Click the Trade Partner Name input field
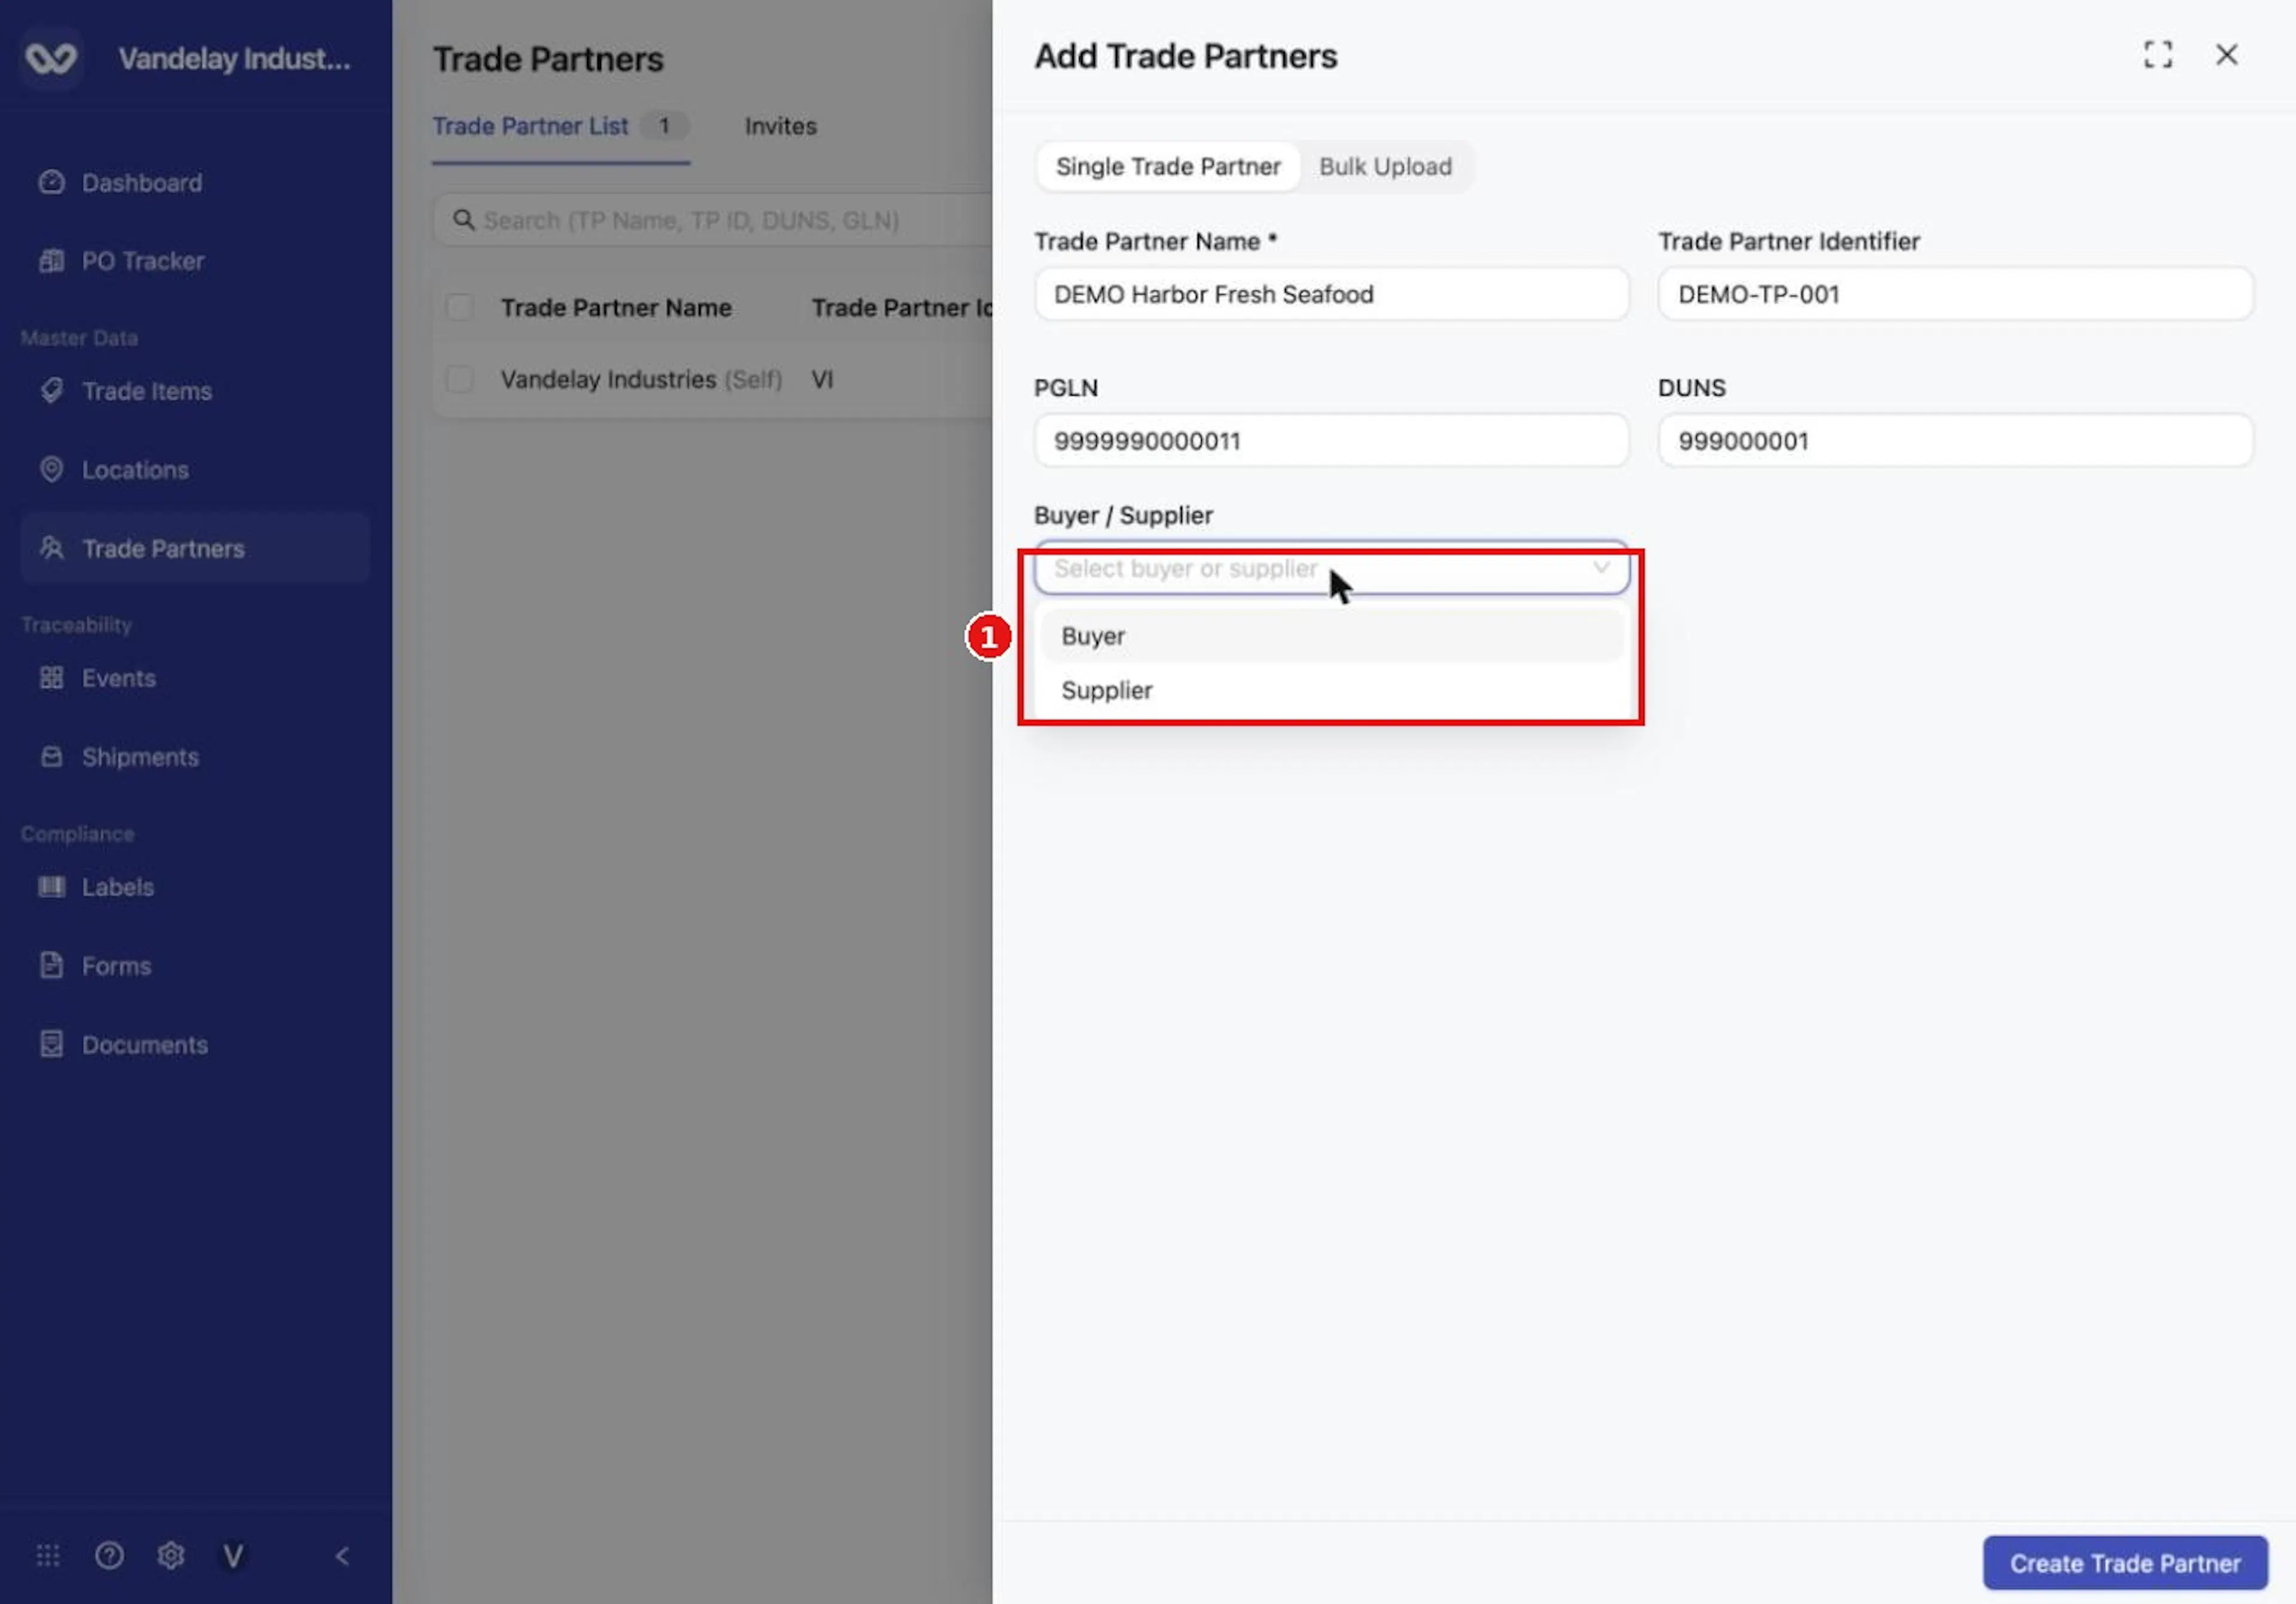The height and width of the screenshot is (1604, 2296). point(1331,294)
